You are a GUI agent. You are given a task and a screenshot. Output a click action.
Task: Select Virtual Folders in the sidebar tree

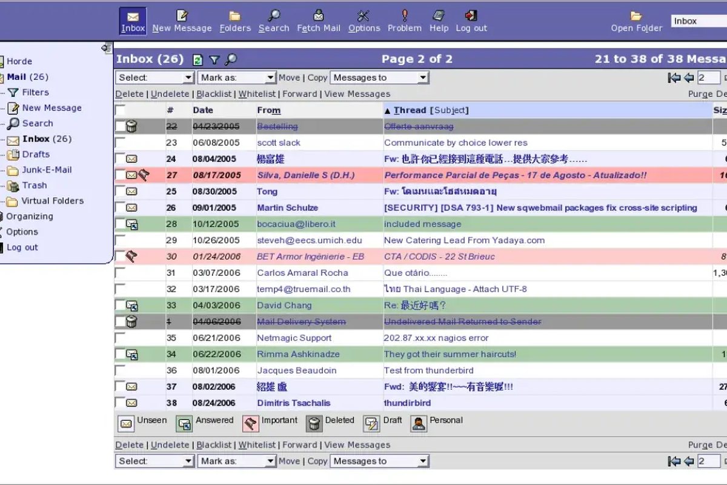(53, 201)
